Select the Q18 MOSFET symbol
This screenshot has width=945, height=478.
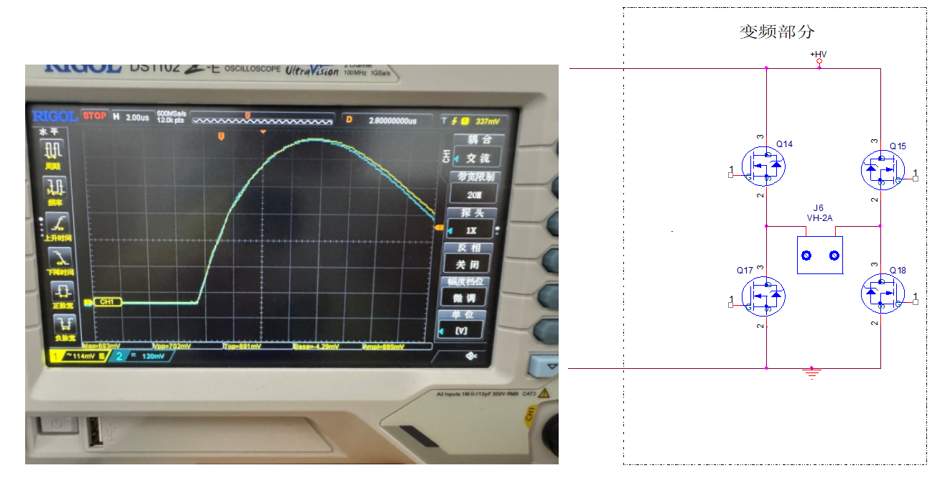point(883,295)
